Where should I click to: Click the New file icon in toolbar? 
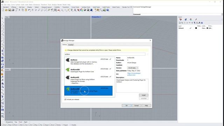pos(3,10)
